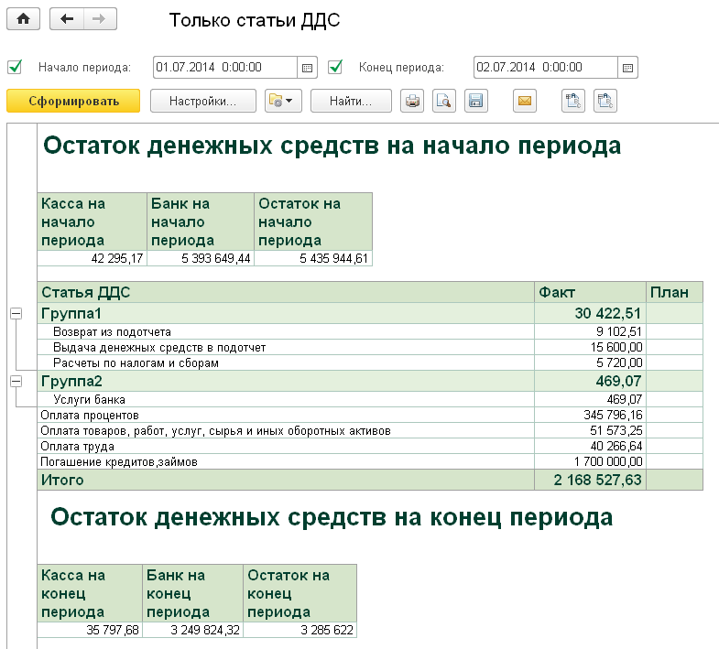Navigate back with the left arrow
The height and width of the screenshot is (649, 719).
click(x=67, y=19)
